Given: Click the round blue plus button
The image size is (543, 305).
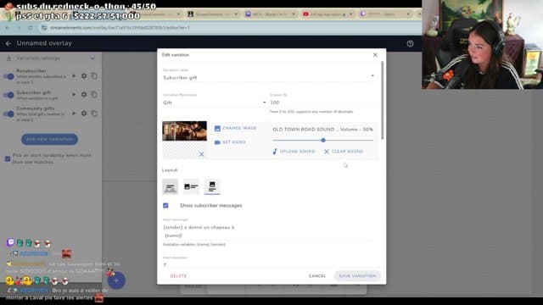Looking at the screenshot, I should (116, 280).
